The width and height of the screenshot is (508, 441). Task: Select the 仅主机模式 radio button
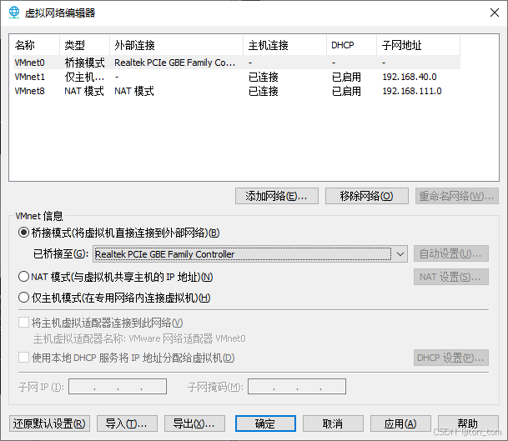(x=23, y=298)
